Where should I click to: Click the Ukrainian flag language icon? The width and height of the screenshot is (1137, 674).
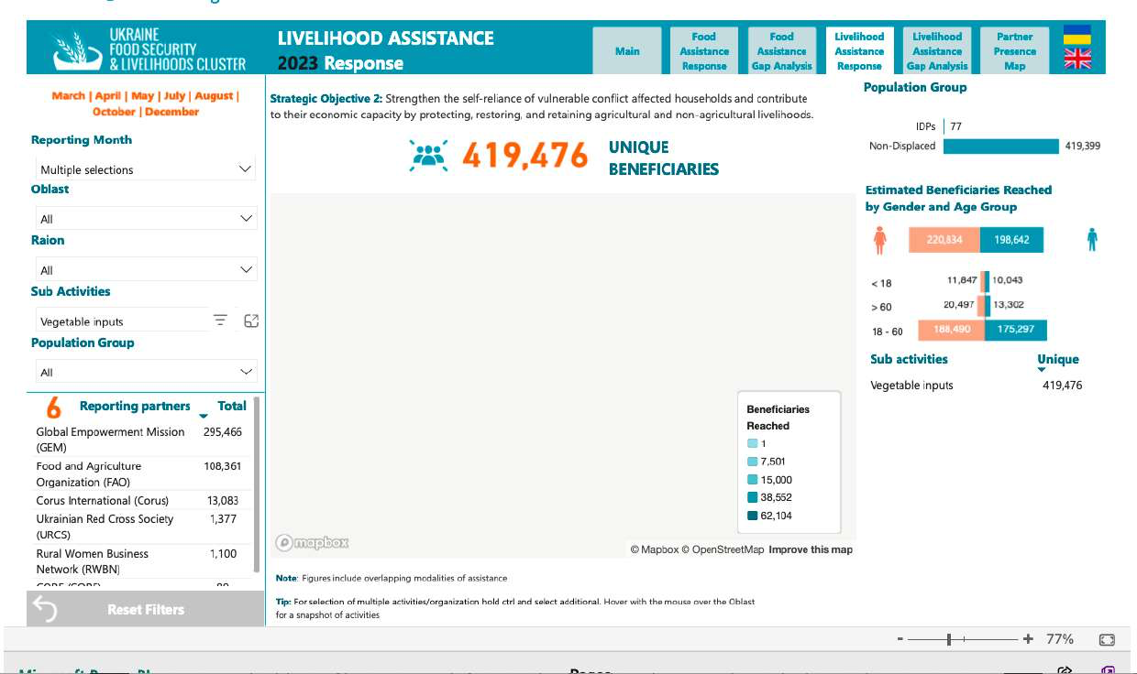(1076, 36)
